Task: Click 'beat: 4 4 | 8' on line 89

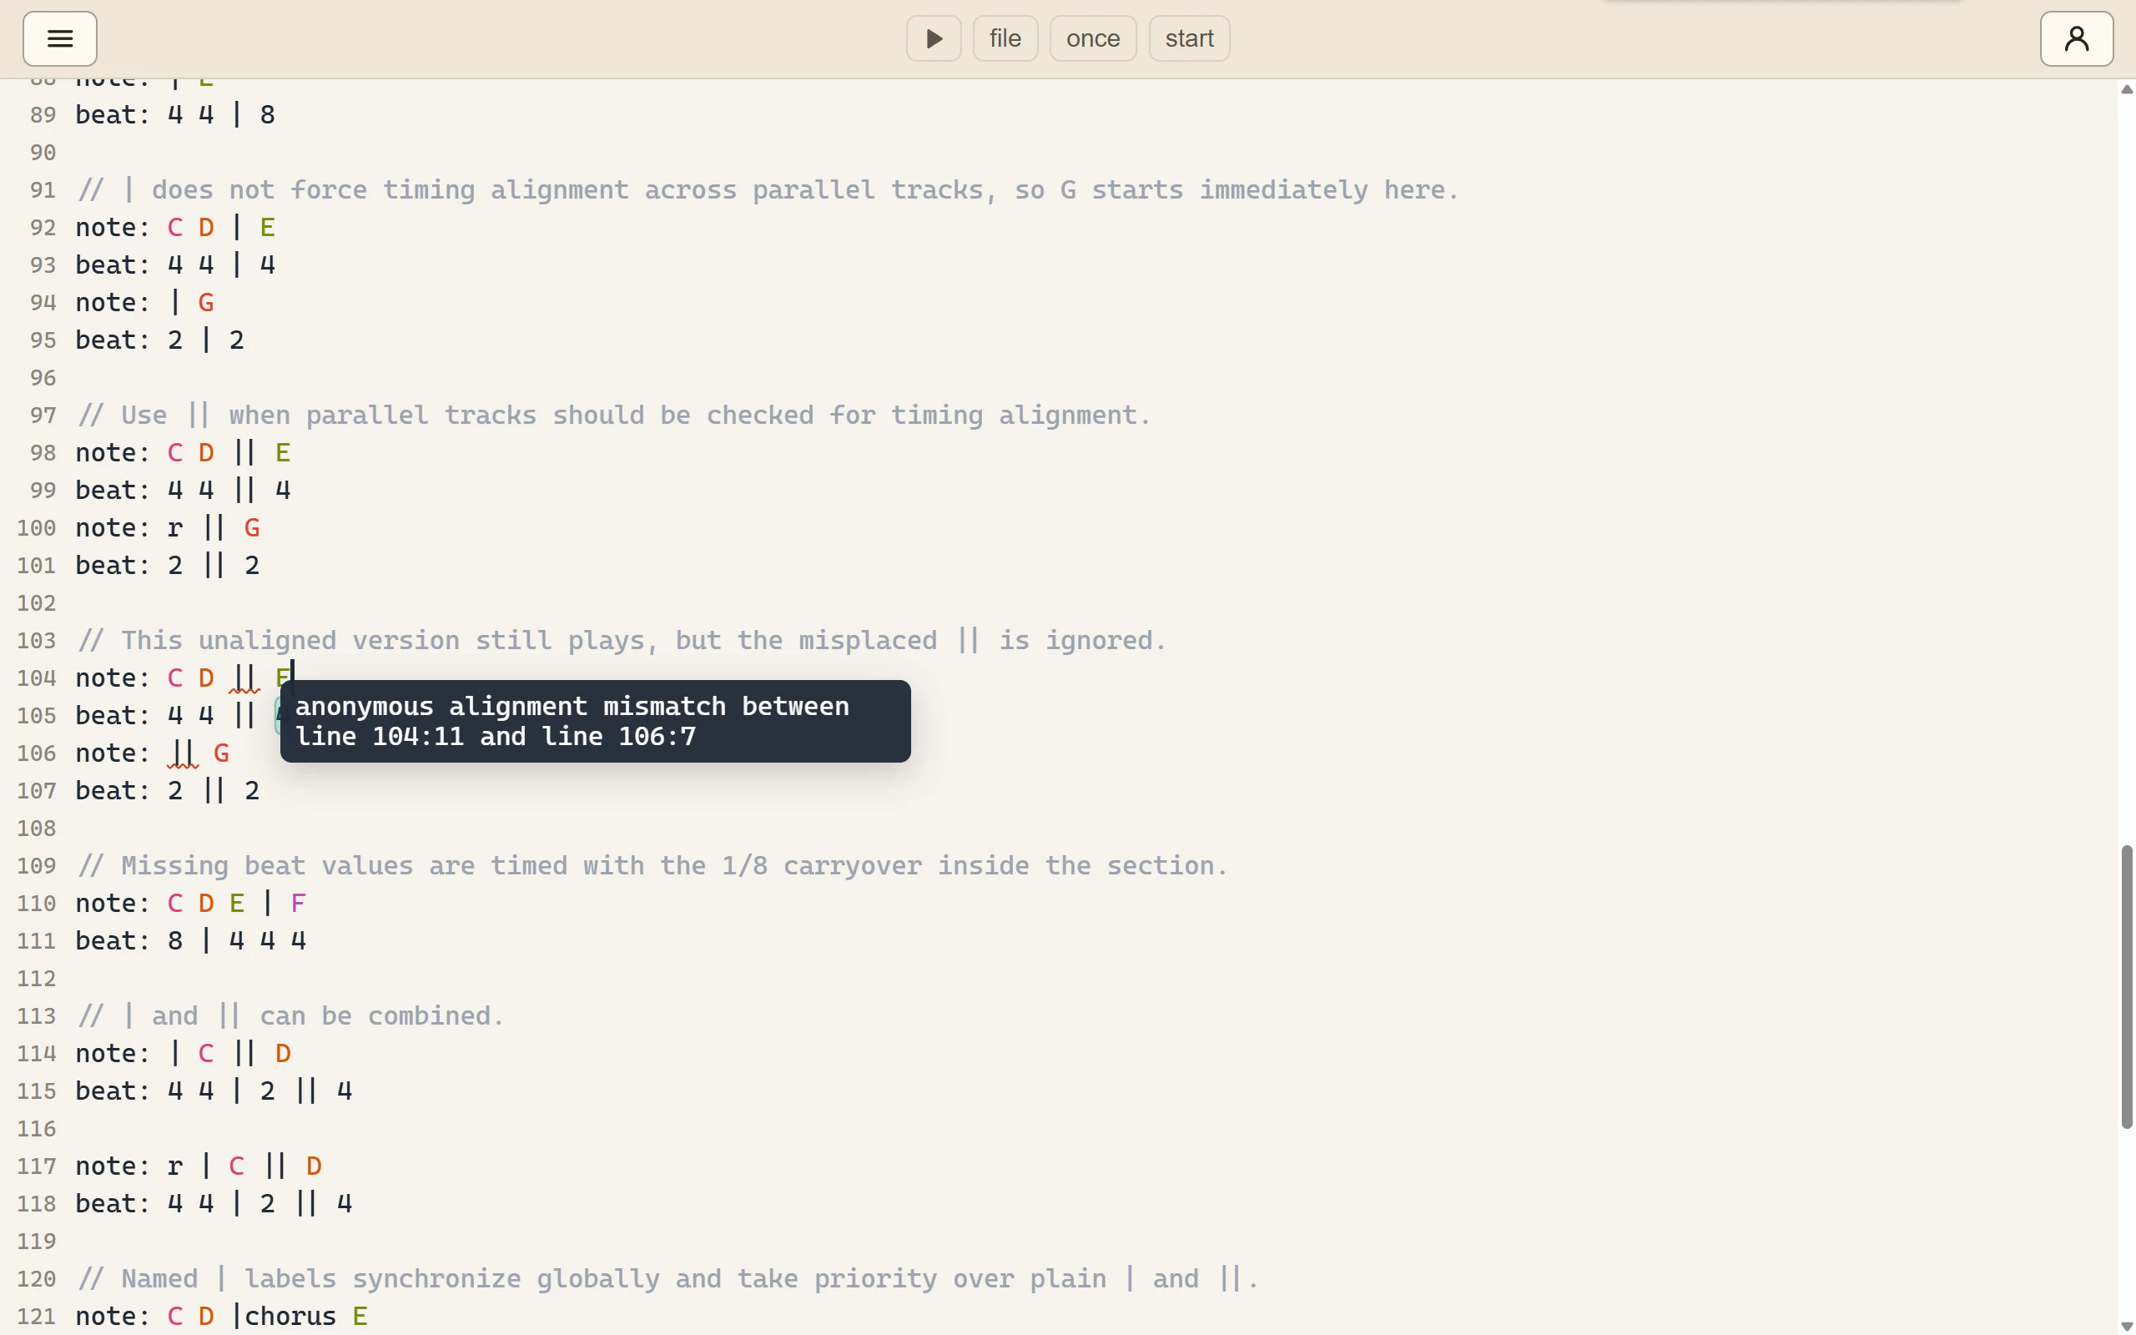Action: [176, 115]
